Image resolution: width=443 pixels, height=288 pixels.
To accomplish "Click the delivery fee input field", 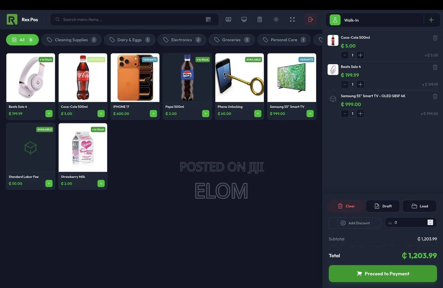I will point(411,222).
